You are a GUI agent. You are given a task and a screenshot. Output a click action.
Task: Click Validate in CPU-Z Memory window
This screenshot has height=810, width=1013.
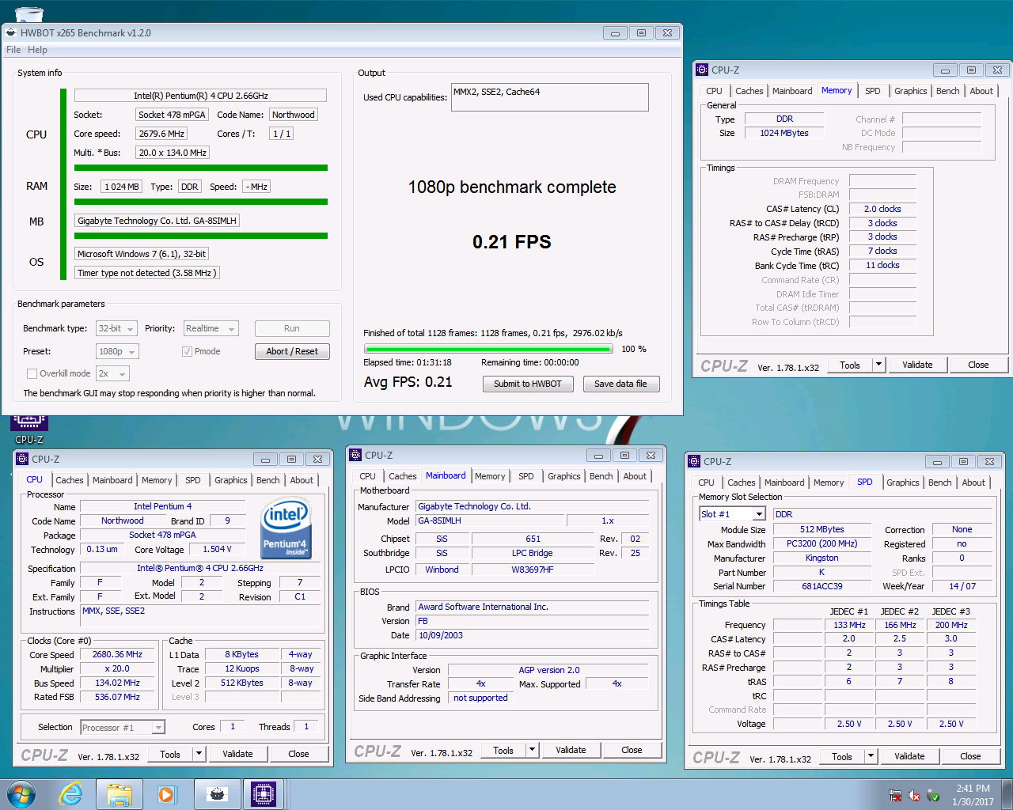[917, 365]
